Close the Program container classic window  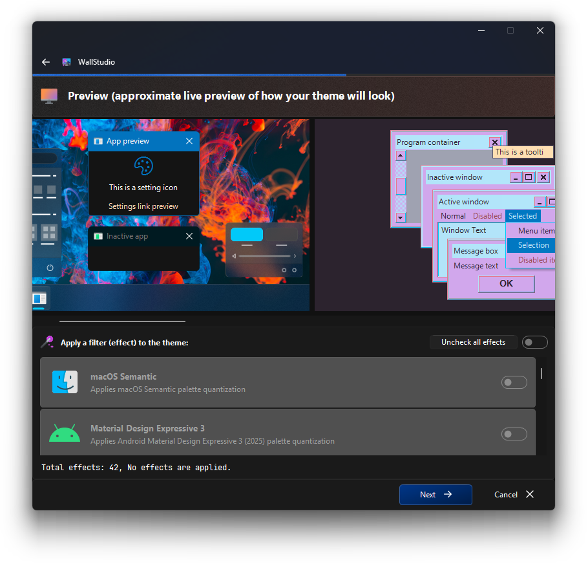click(495, 142)
